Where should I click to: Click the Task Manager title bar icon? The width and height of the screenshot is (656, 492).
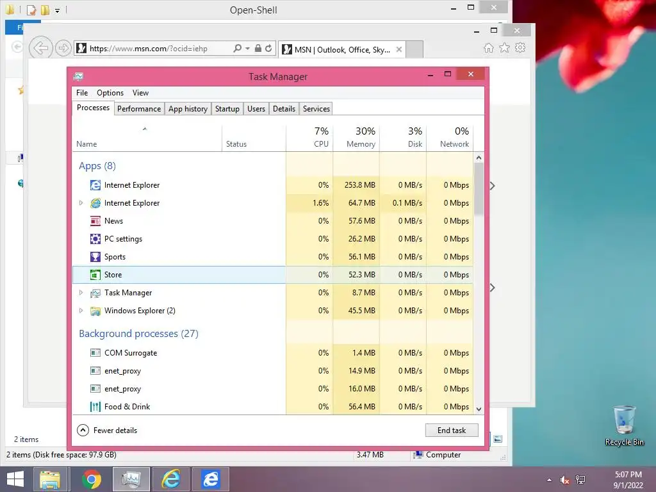(x=78, y=77)
